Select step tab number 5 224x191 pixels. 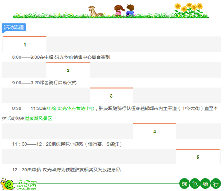[198, 157]
